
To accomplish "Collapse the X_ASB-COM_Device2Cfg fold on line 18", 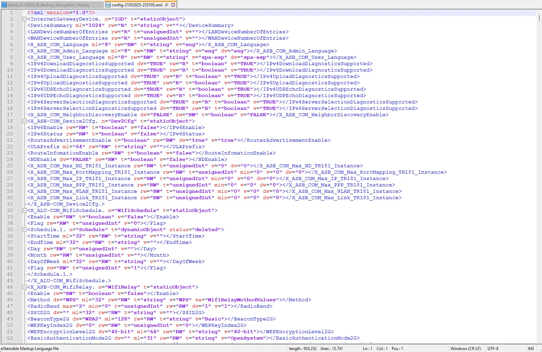I will click(25, 121).
